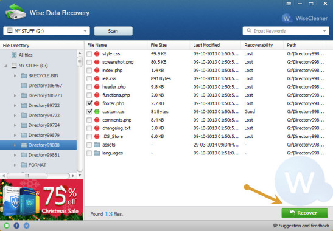Sort by the Recoverability column header
This screenshot has height=231, width=333.
(262, 45)
